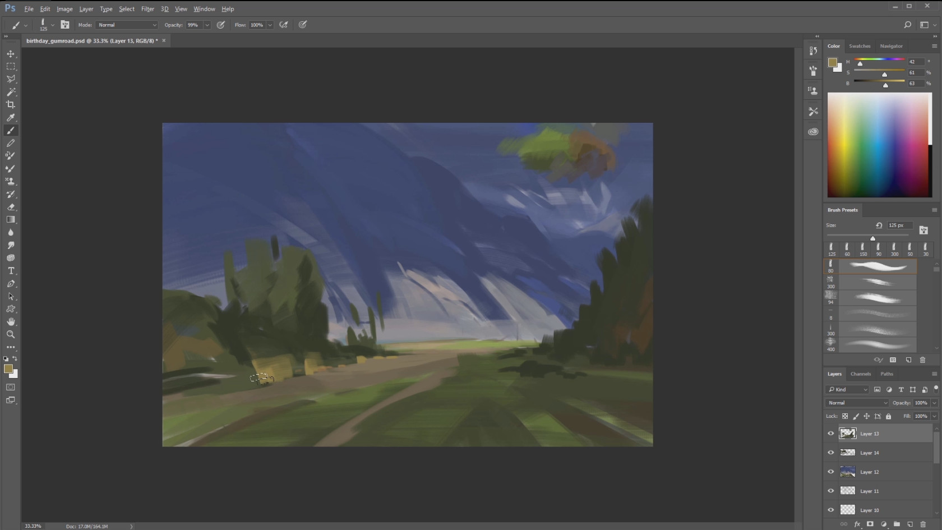Select the Pencil tool
Image resolution: width=942 pixels, height=530 pixels.
(x=11, y=143)
